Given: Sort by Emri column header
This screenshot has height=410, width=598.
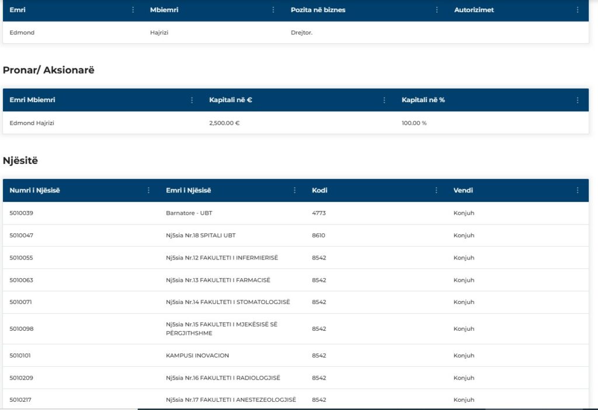Looking at the screenshot, I should click(x=18, y=10).
